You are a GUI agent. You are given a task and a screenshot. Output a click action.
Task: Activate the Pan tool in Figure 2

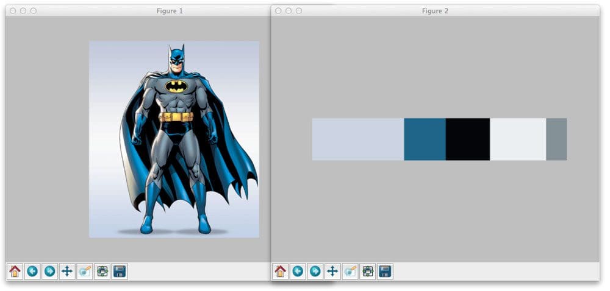pyautogui.click(x=332, y=272)
